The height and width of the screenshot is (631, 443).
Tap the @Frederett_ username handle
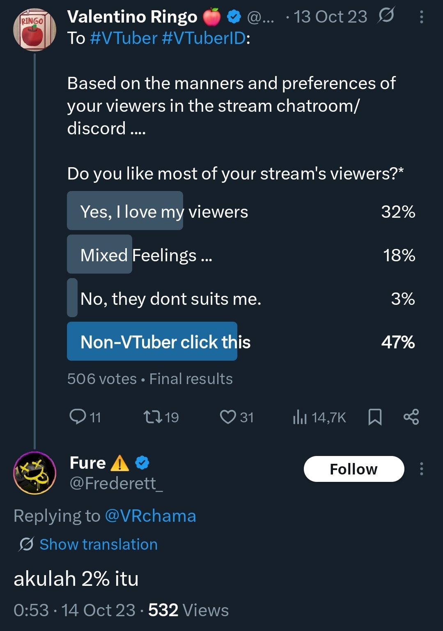pyautogui.click(x=116, y=484)
